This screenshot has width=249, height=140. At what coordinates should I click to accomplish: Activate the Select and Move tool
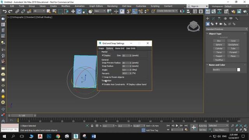click(x=73, y=11)
